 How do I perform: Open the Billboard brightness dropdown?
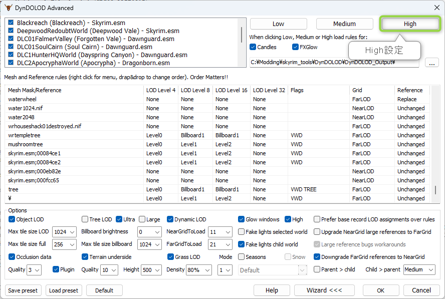[x=149, y=232]
